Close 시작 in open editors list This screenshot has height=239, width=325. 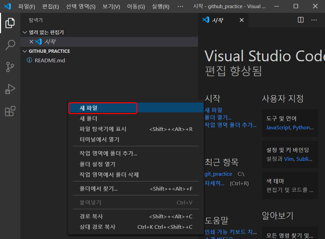(x=31, y=42)
